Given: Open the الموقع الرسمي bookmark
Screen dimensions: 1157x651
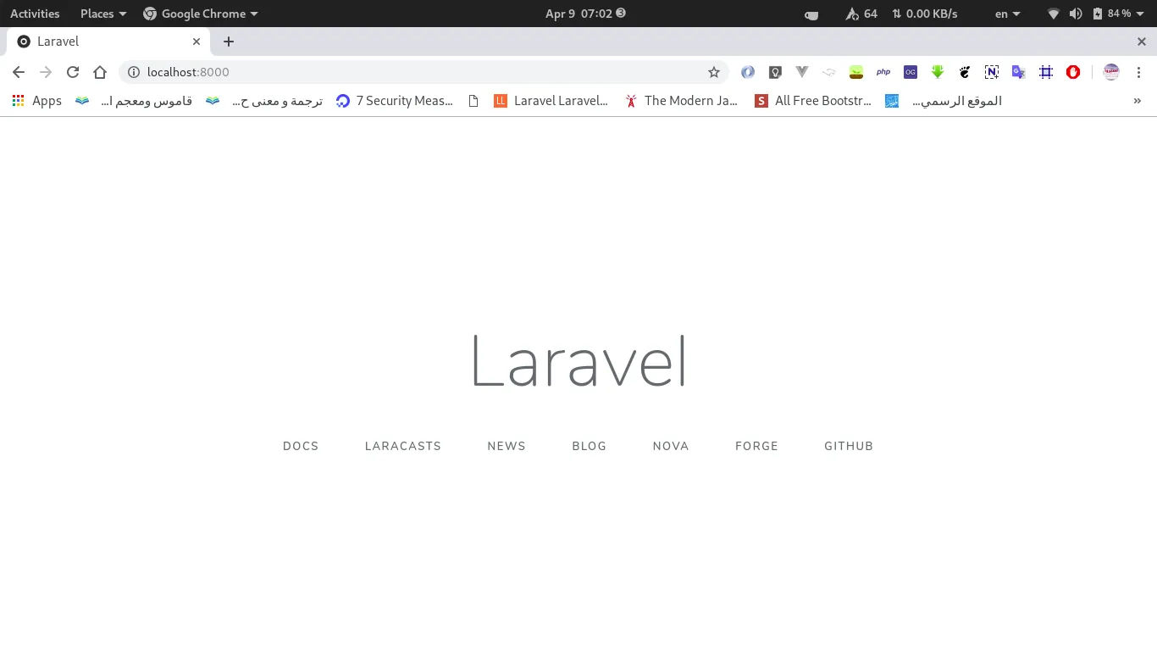Looking at the screenshot, I should [x=944, y=101].
